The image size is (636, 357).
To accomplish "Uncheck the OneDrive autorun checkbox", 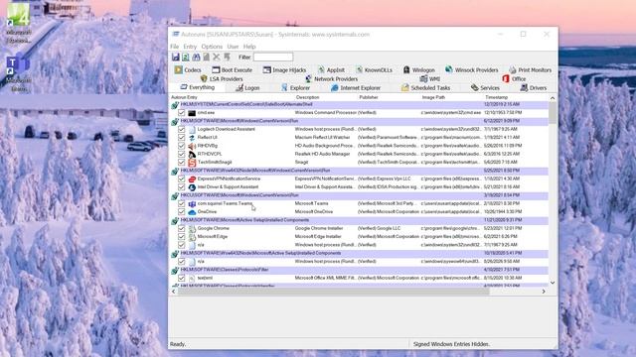I will [x=181, y=212].
